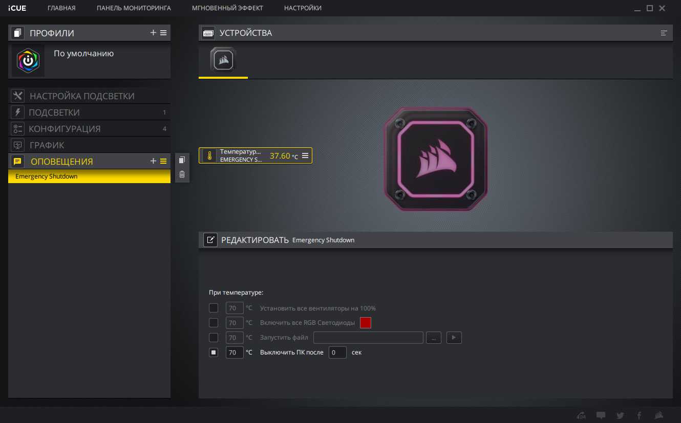Open the profiles hamburger menu
The height and width of the screenshot is (423, 681).
click(163, 33)
